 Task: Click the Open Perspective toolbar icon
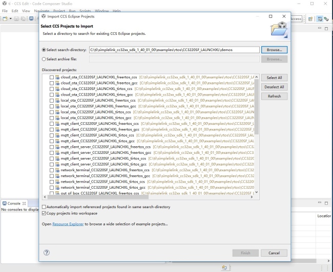(311, 19)
